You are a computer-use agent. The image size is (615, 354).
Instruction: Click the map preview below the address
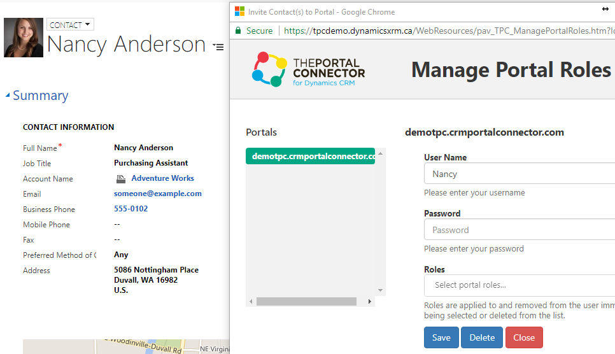pos(126,346)
